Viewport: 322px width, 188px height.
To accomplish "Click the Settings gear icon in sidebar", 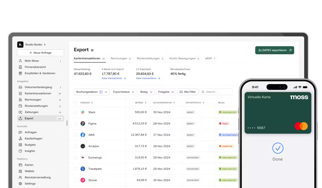I will (x=20, y=184).
